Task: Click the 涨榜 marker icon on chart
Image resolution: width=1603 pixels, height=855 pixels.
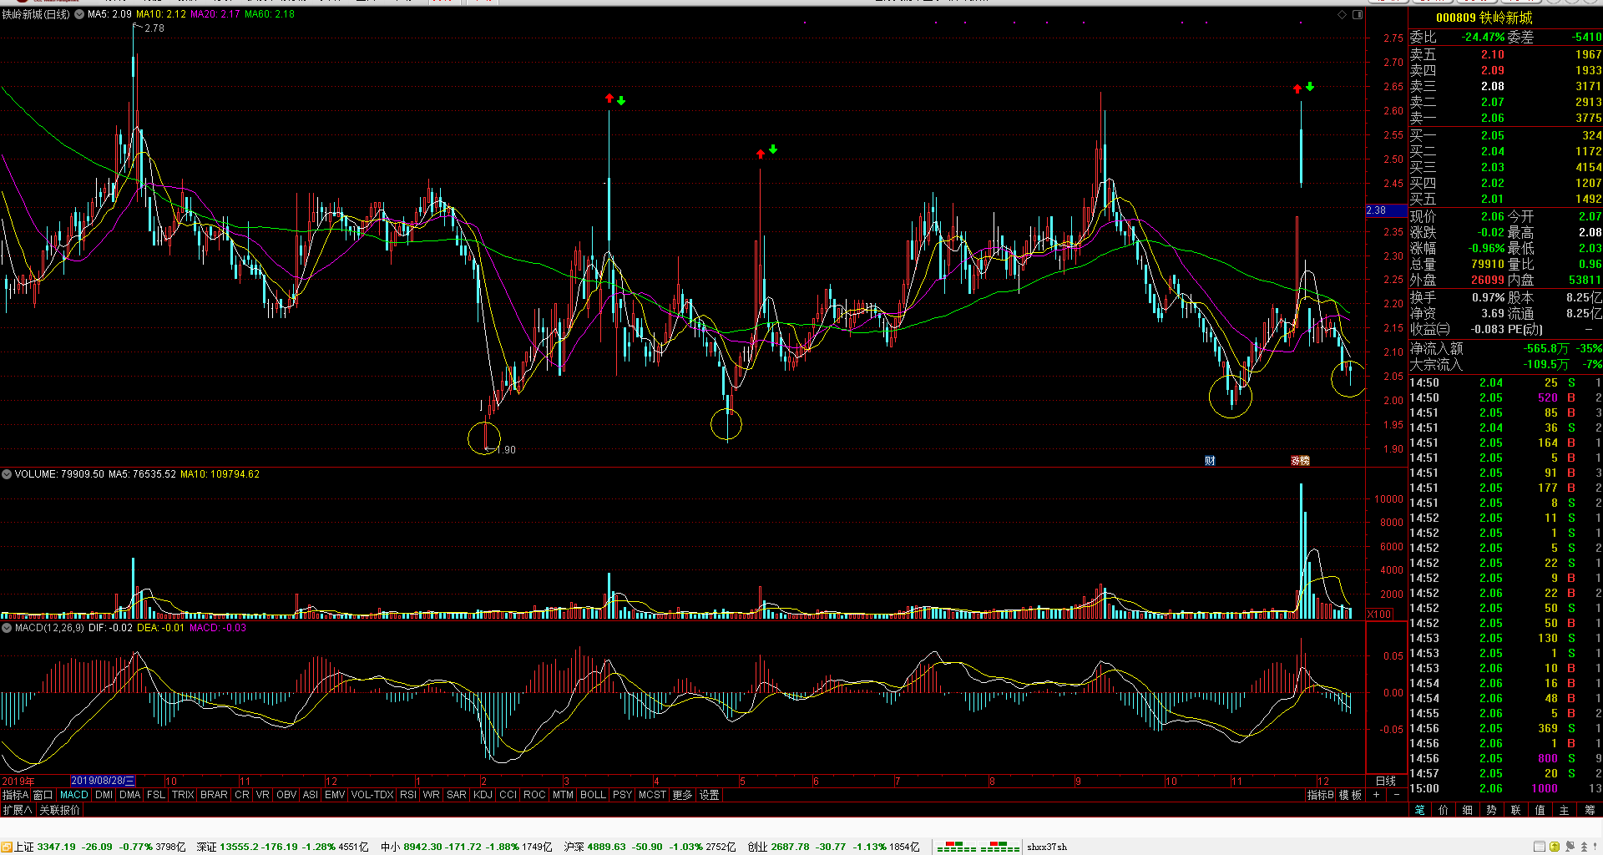Action: (x=1300, y=461)
